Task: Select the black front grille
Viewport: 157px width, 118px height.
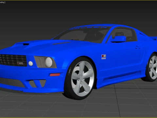Action: [x=13, y=60]
